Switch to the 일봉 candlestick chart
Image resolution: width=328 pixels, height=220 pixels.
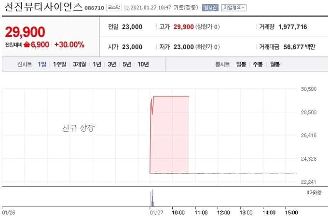241,64
